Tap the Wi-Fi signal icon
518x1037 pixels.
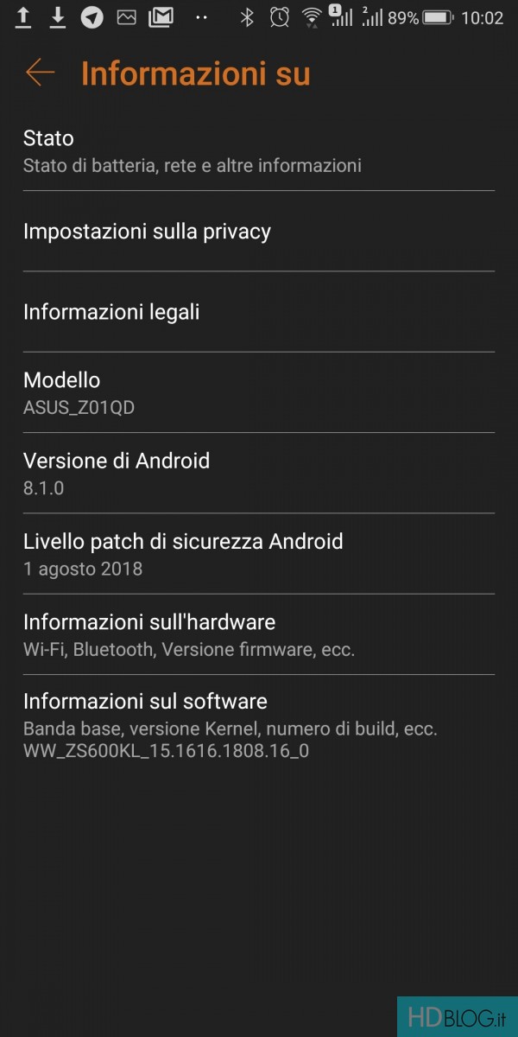[x=312, y=17]
